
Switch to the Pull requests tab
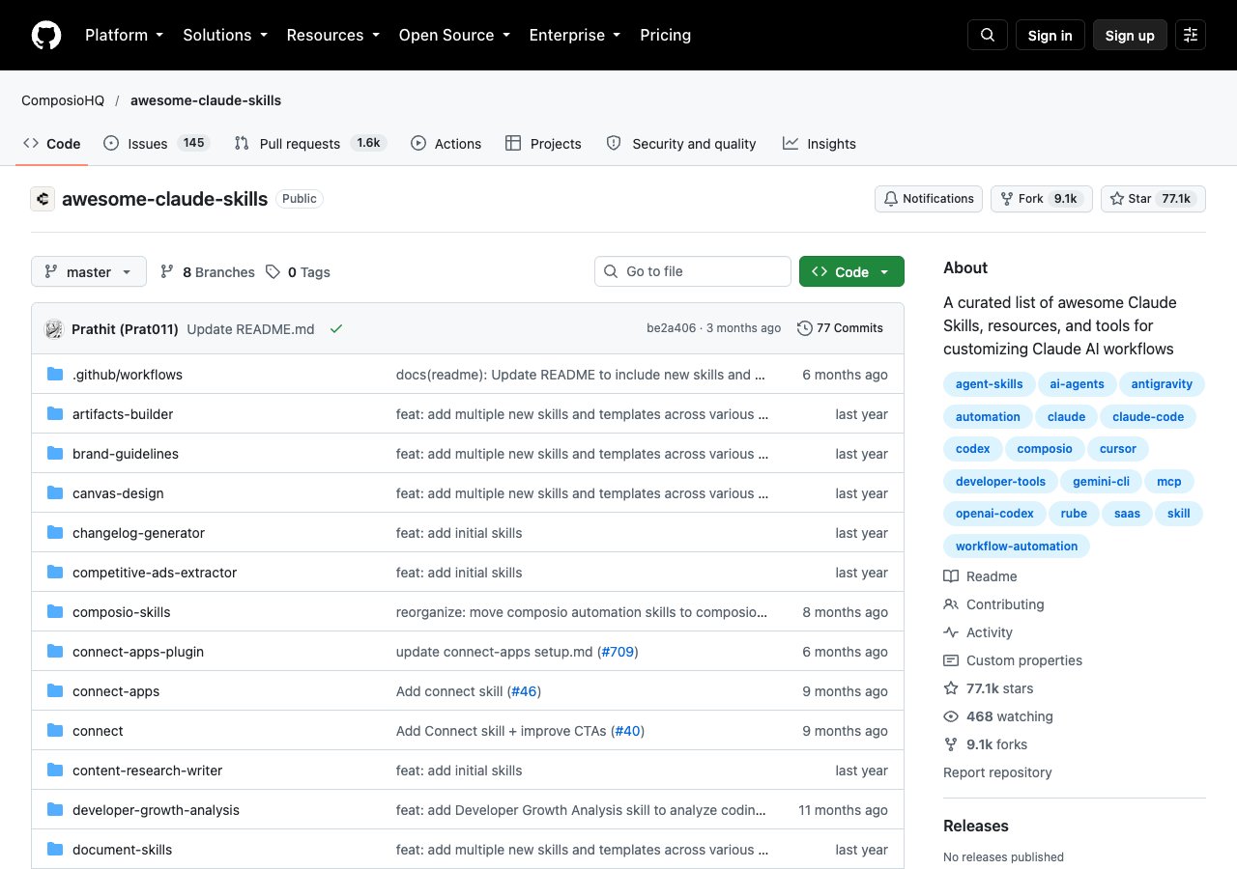(x=311, y=143)
